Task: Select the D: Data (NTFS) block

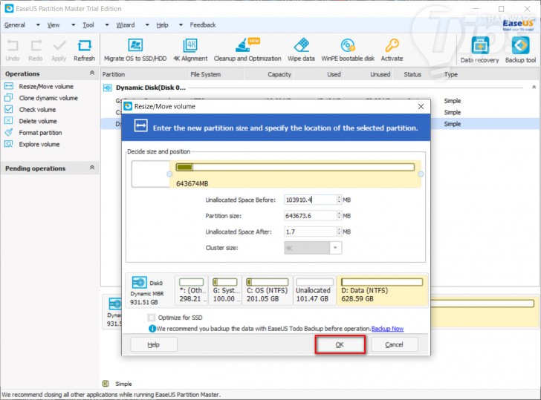Action: click(382, 290)
